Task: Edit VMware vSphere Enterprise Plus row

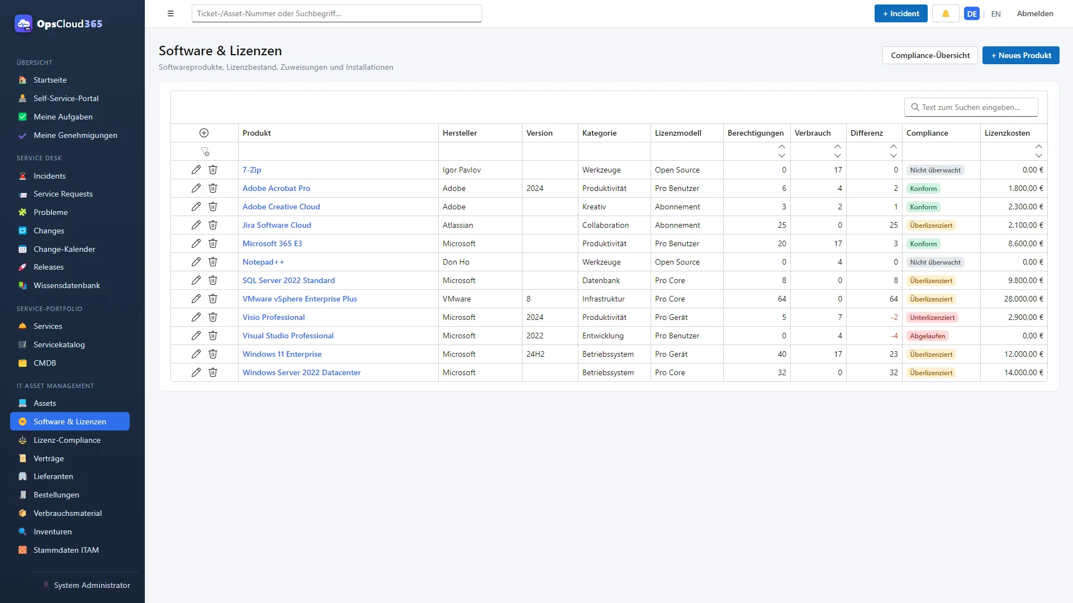Action: click(x=196, y=299)
